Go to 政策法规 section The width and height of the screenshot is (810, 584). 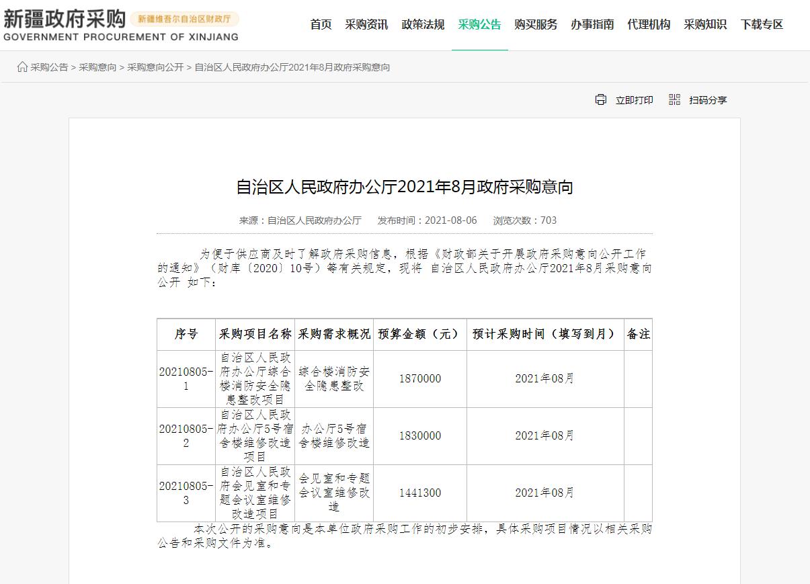coord(423,25)
